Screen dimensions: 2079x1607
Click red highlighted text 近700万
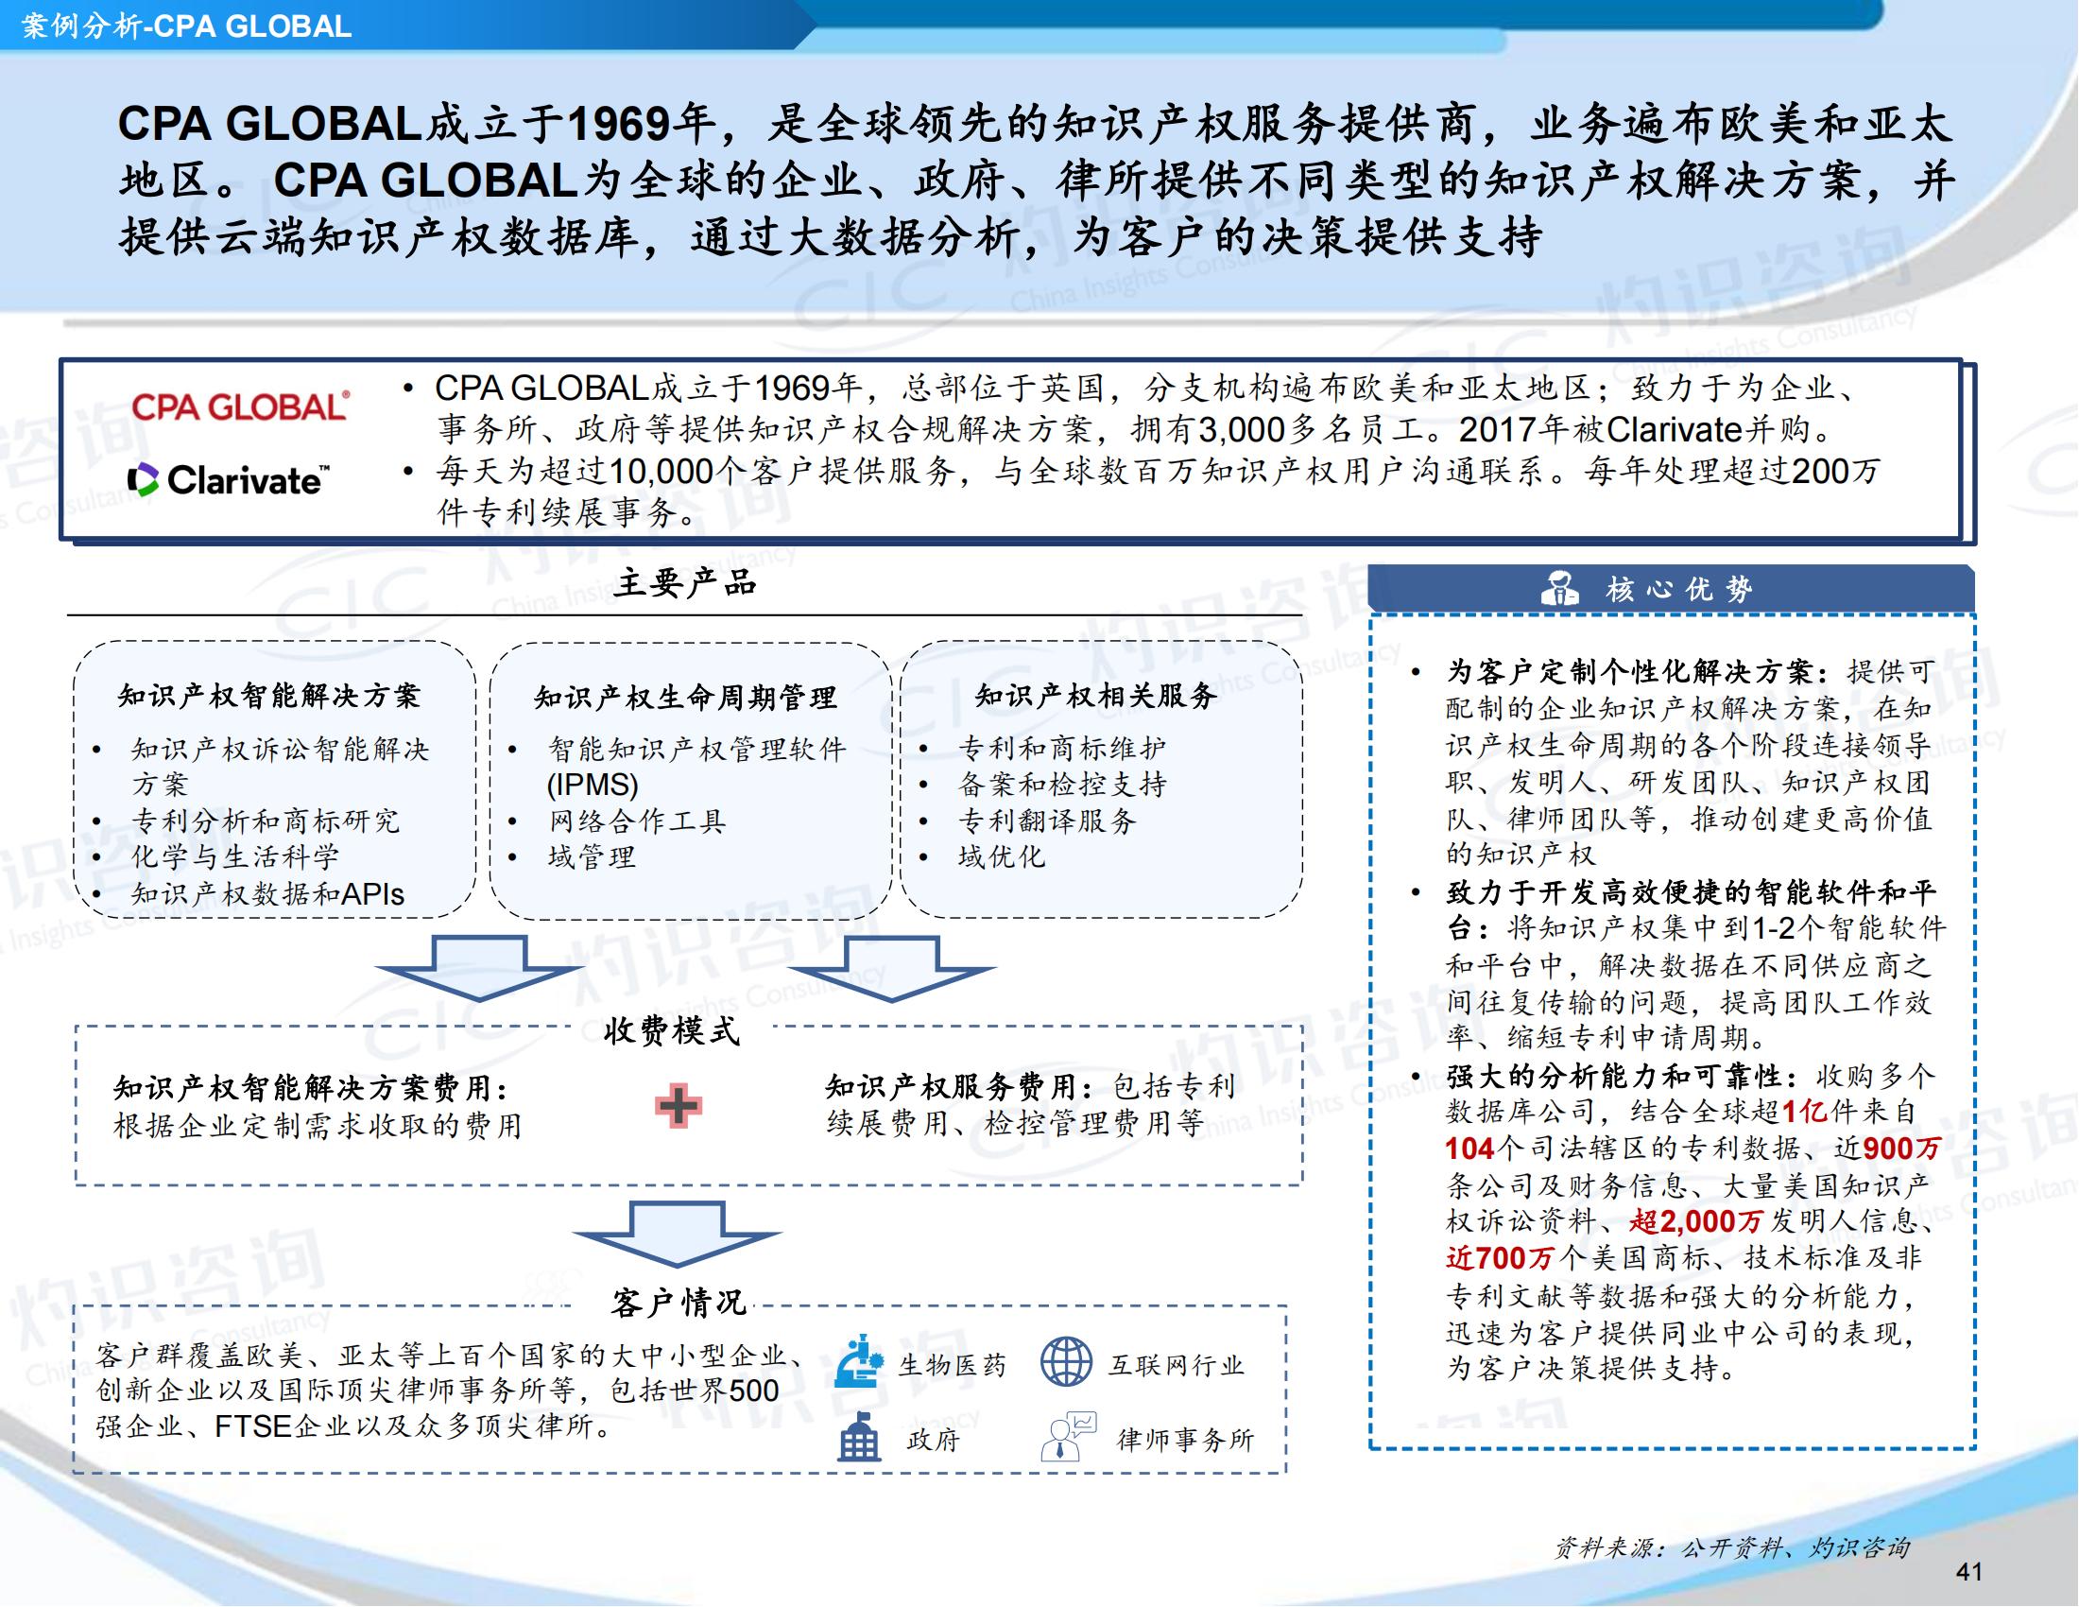tap(1501, 1257)
